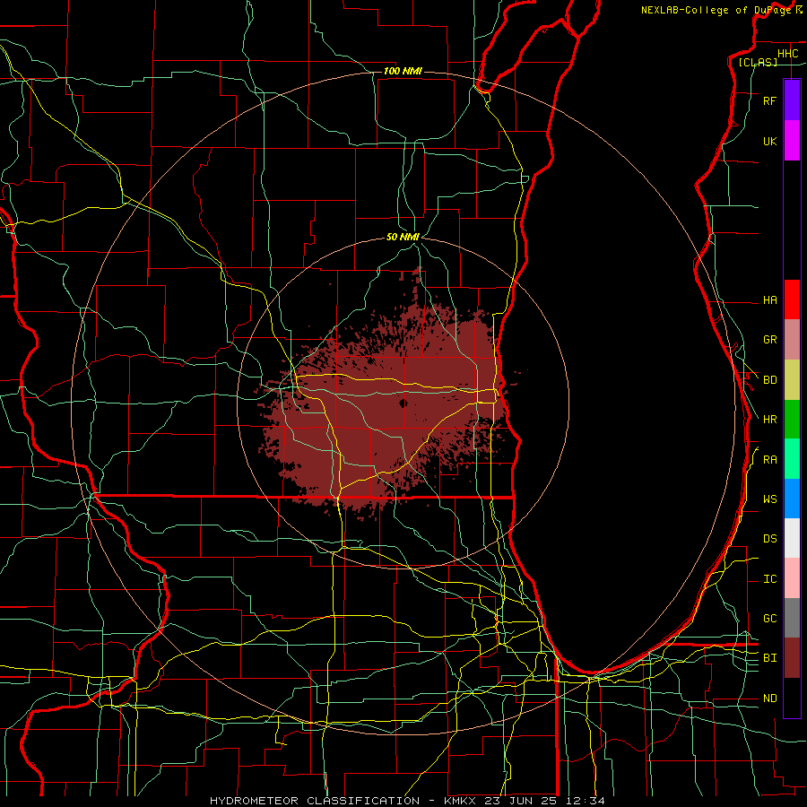Click the gray GC color swatch
807x807 pixels.
pyautogui.click(x=792, y=618)
